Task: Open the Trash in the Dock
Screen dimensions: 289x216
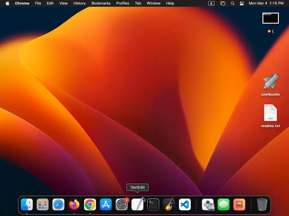Action: tap(262, 204)
